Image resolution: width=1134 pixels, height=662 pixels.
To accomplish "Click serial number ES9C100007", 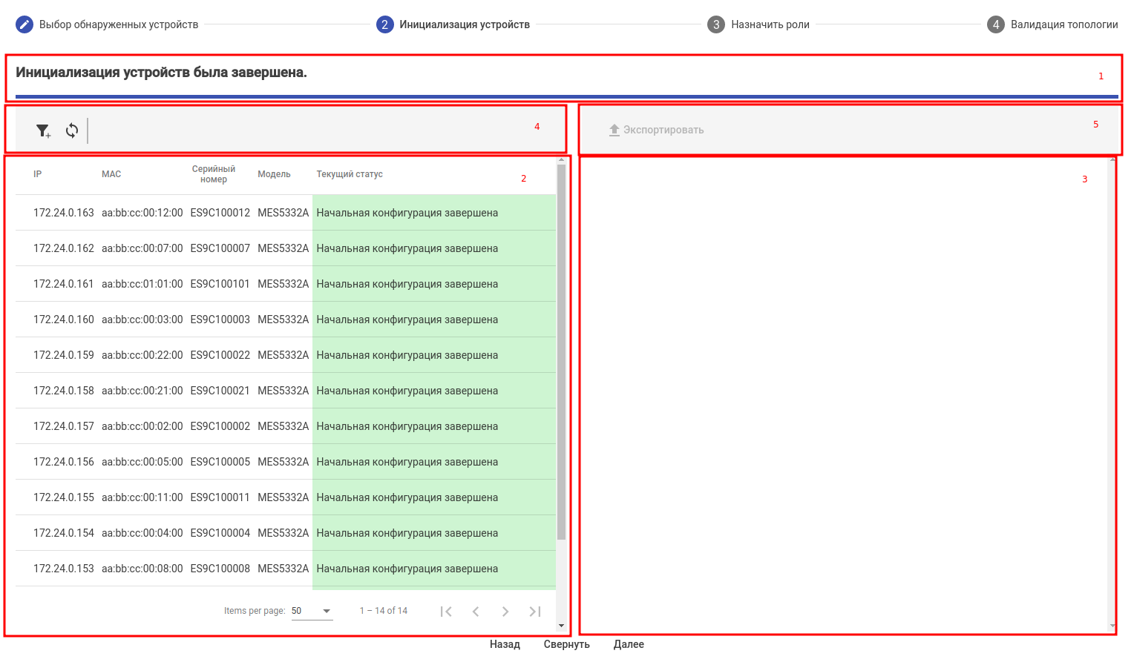I will pyautogui.click(x=220, y=248).
